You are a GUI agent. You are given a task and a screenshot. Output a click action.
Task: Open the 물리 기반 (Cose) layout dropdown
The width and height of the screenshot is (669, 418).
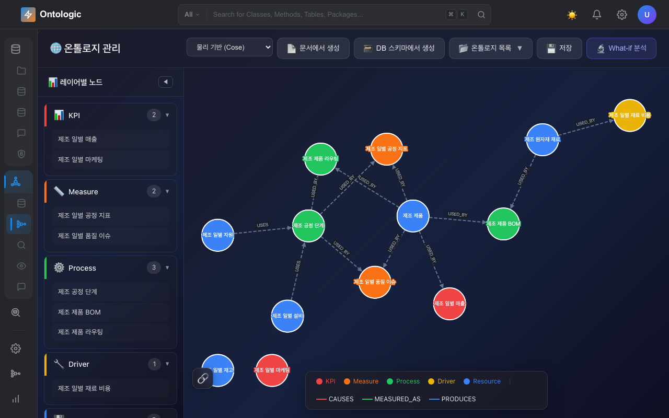coord(229,47)
